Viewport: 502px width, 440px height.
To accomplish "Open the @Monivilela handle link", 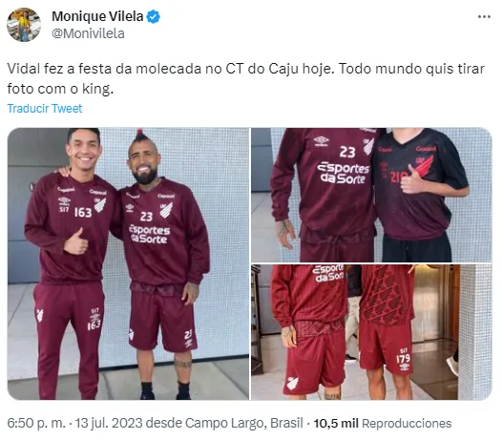I will click(88, 33).
